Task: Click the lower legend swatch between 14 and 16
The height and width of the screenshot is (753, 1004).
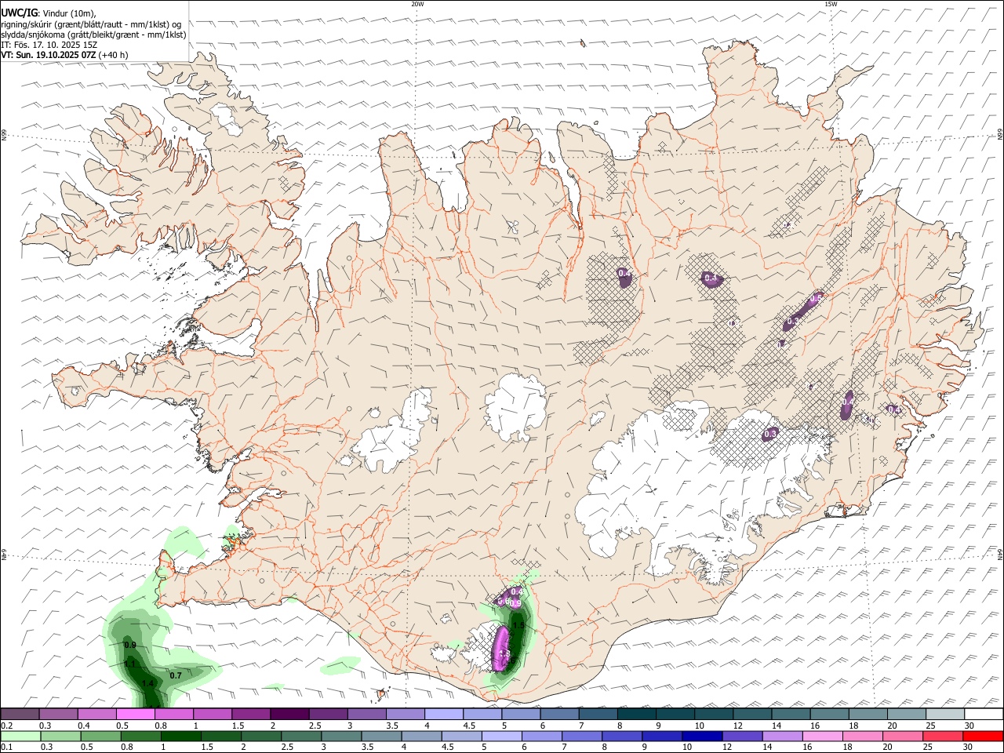Action: (x=782, y=736)
